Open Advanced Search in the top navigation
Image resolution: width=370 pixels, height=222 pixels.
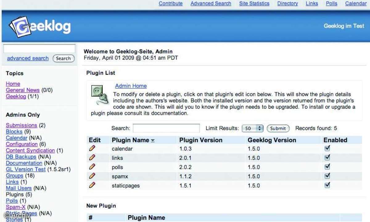pos(211,3)
